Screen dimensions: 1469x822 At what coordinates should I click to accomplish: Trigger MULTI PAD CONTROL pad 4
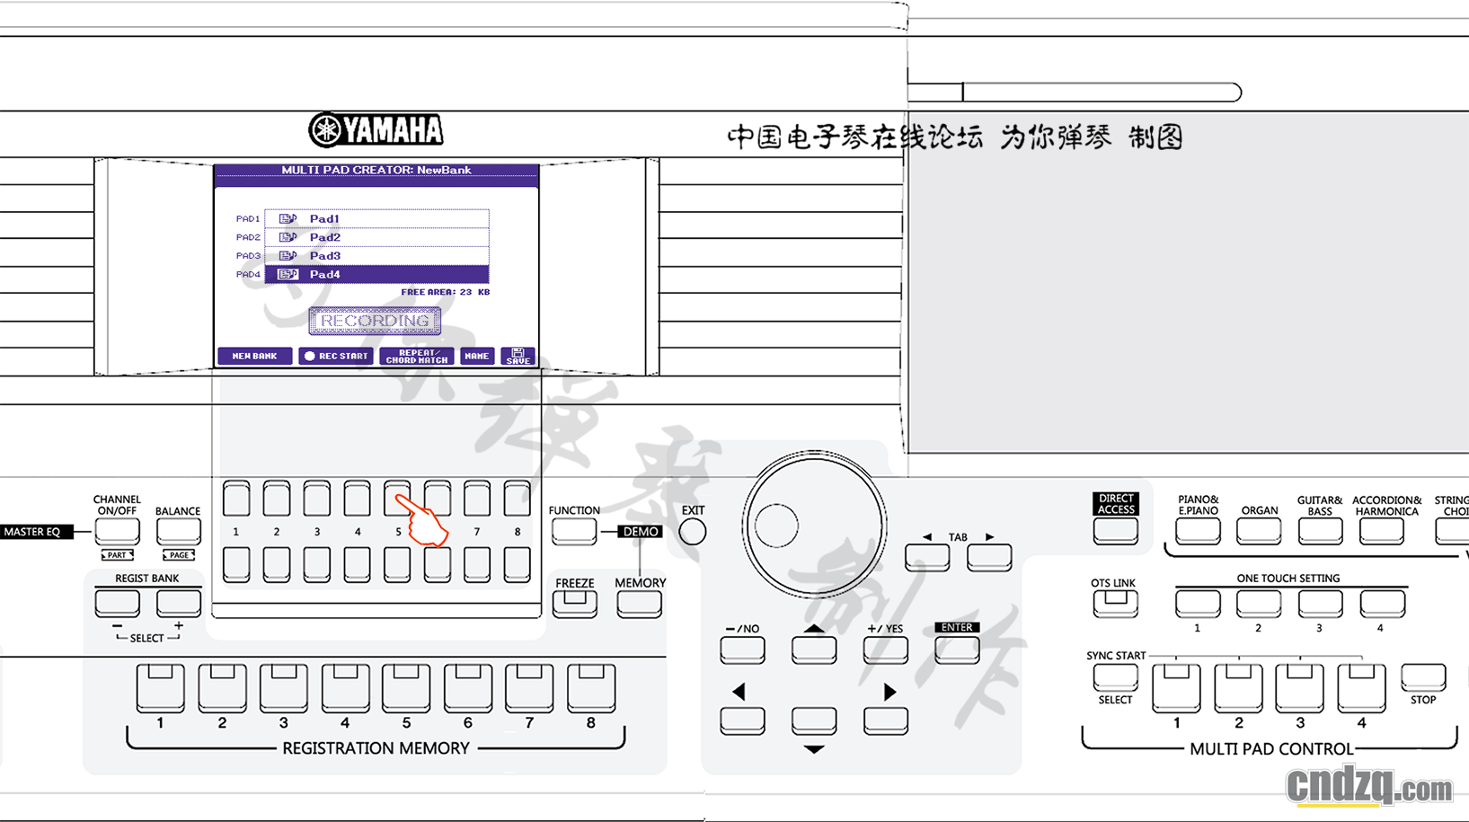[1362, 688]
